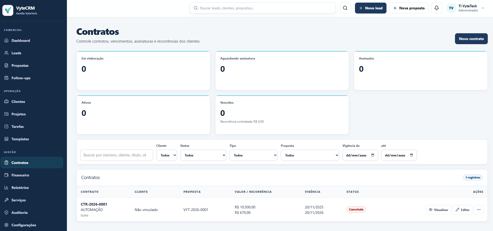Click the Novo lead button

[x=371, y=8]
